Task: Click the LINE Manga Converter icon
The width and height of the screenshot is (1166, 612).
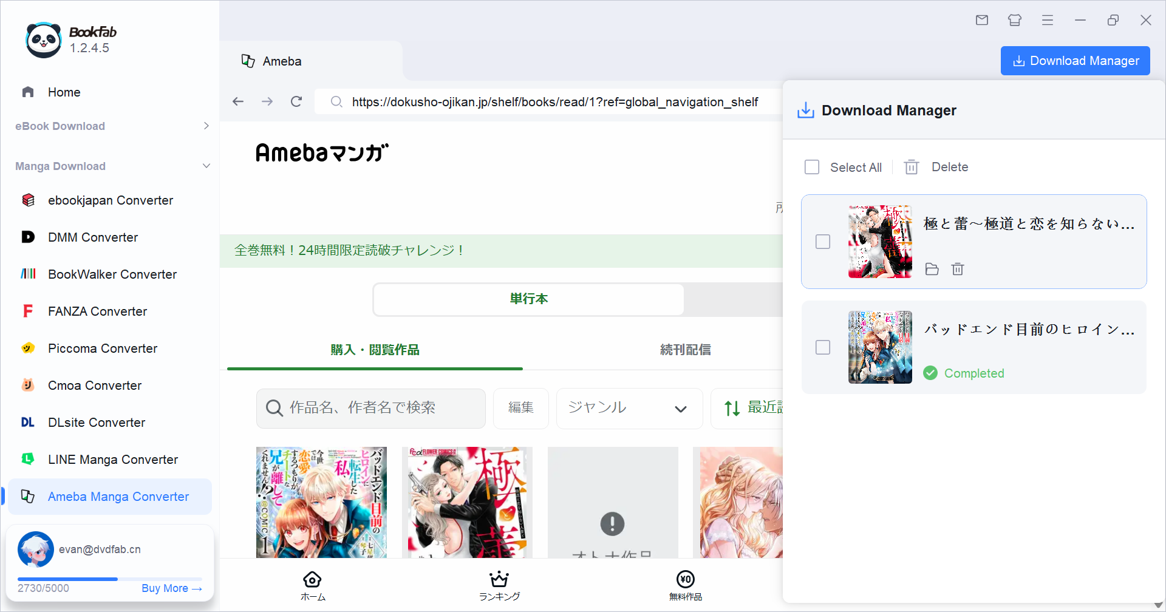Action: pyautogui.click(x=28, y=459)
